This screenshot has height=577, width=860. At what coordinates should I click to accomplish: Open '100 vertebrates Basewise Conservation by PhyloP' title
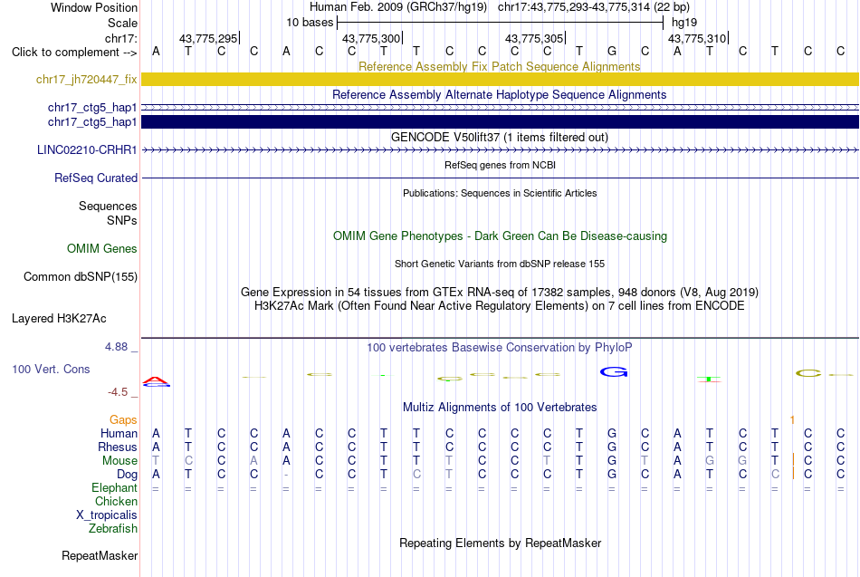coord(500,348)
